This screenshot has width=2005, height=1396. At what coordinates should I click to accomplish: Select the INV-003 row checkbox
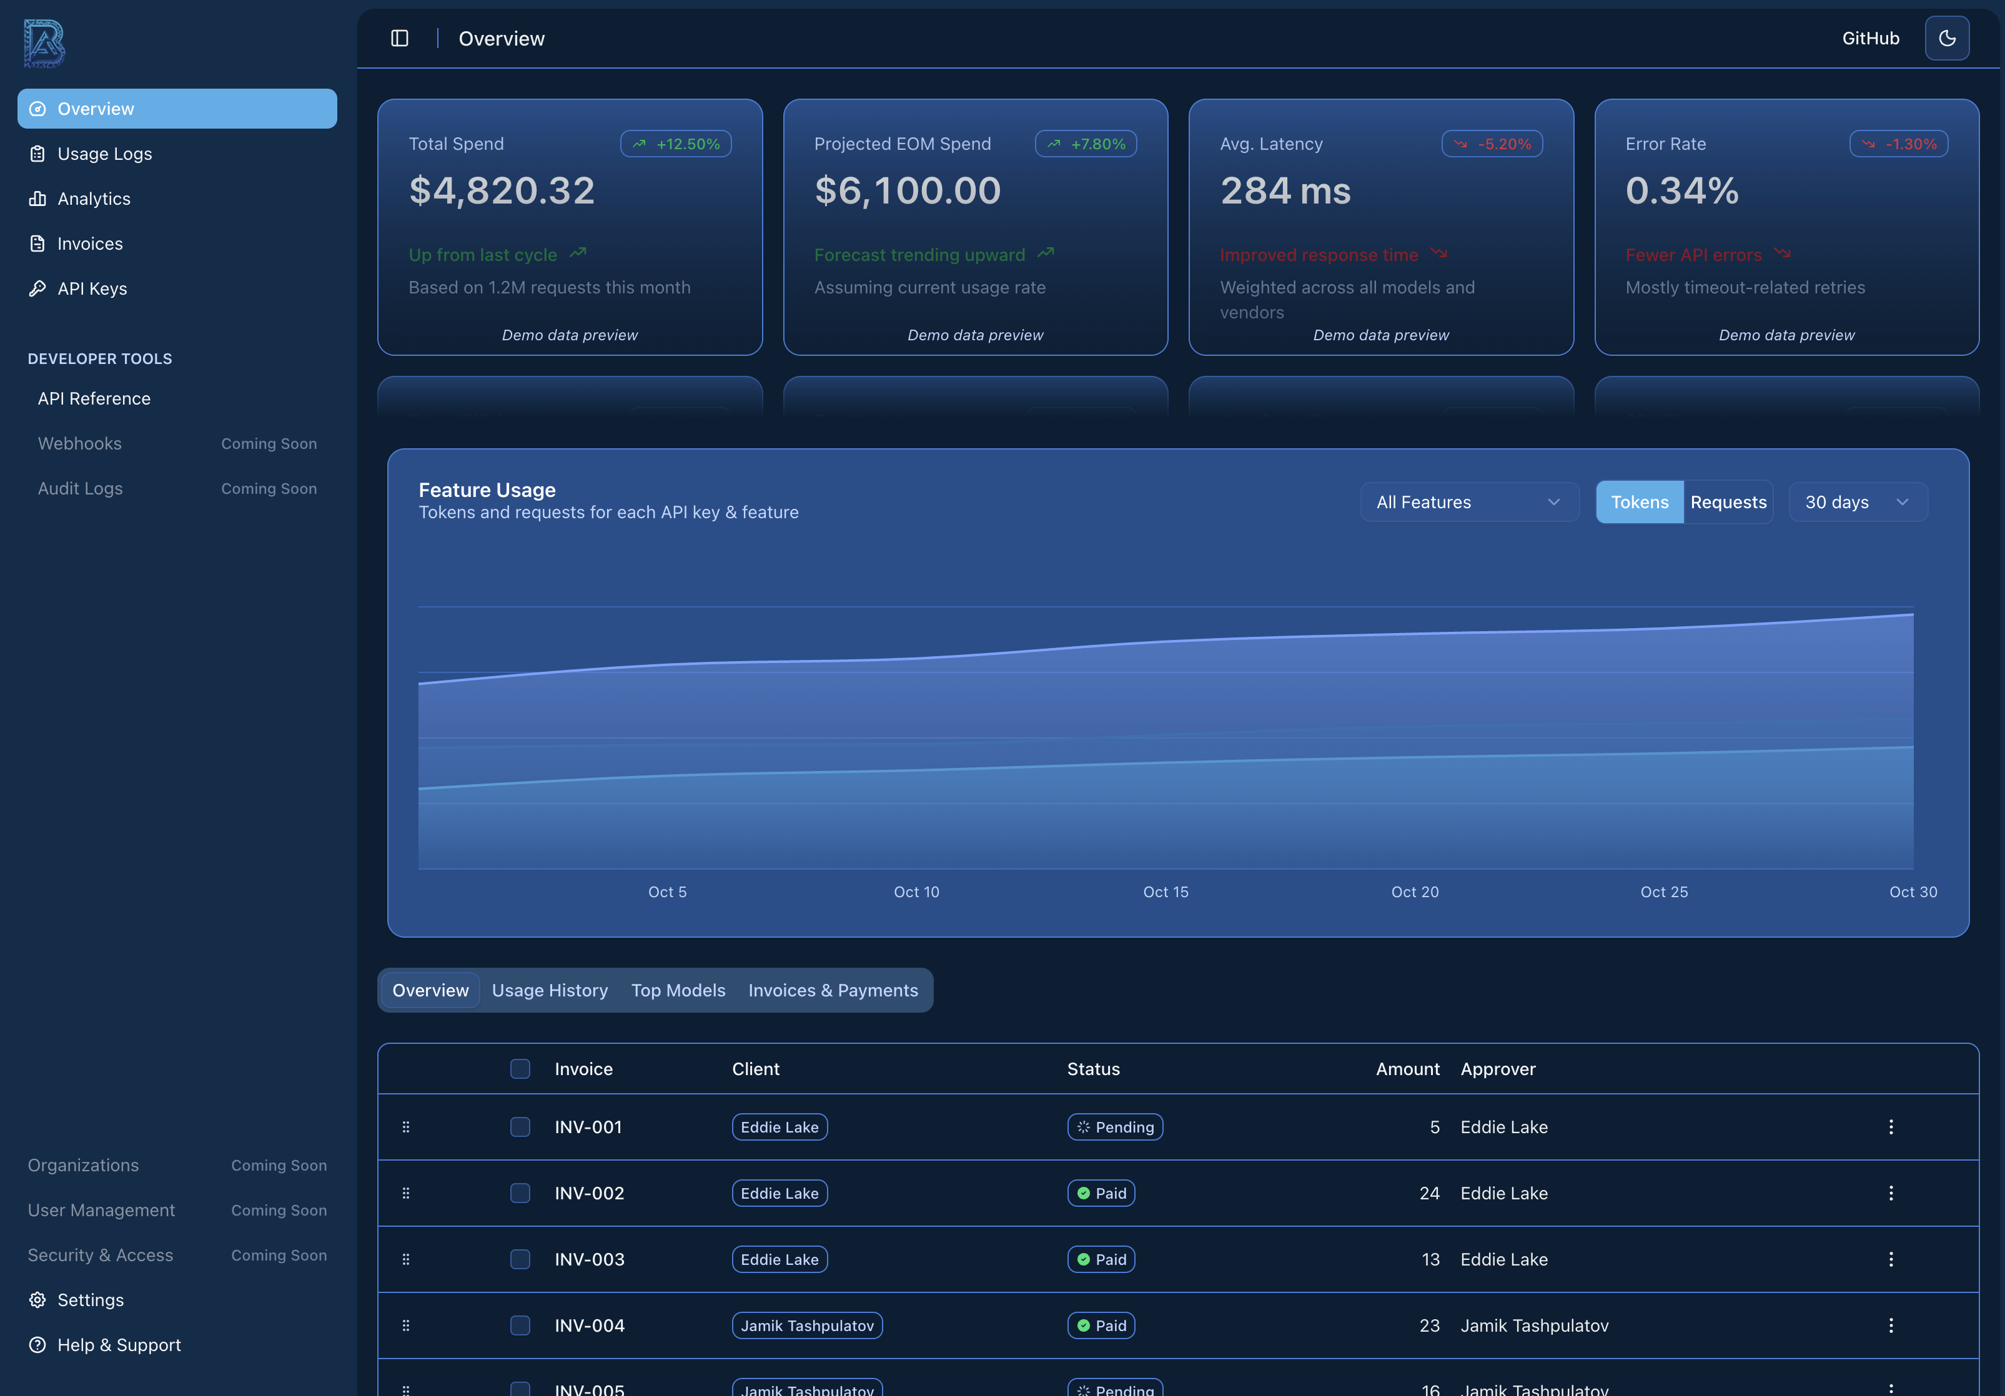click(520, 1259)
